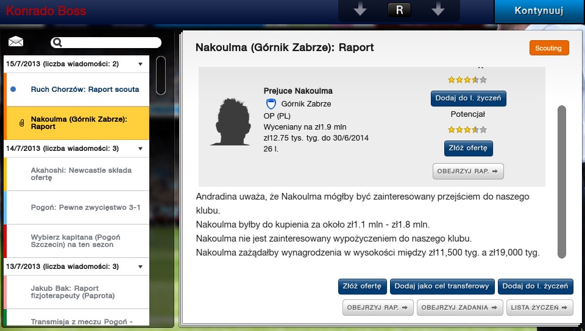The image size is (585, 331).
Task: Click 'Dodaj jako cel transferowy' button
Action: [x=442, y=286]
